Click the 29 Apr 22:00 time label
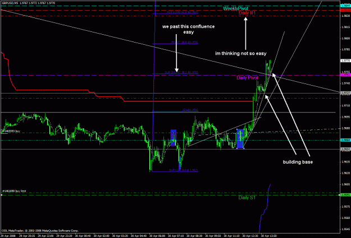This screenshot has width=351, height=238. pos(45,236)
